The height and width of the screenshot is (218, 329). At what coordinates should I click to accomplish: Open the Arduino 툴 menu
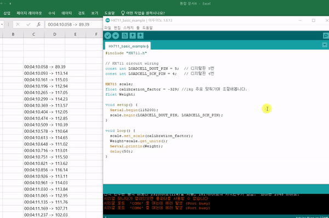click(x=138, y=27)
